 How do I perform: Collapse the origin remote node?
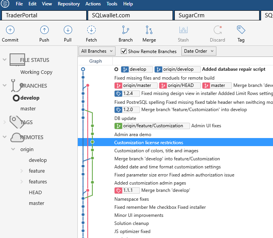pyautogui.click(x=13, y=149)
